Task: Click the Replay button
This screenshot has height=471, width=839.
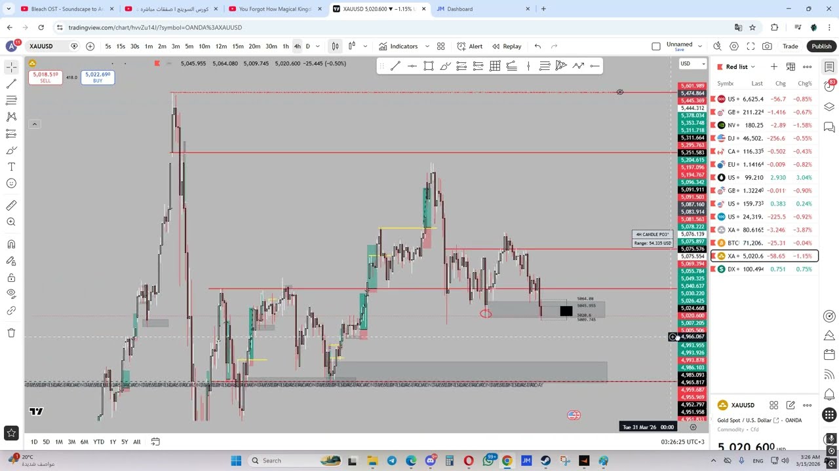Action: [507, 46]
